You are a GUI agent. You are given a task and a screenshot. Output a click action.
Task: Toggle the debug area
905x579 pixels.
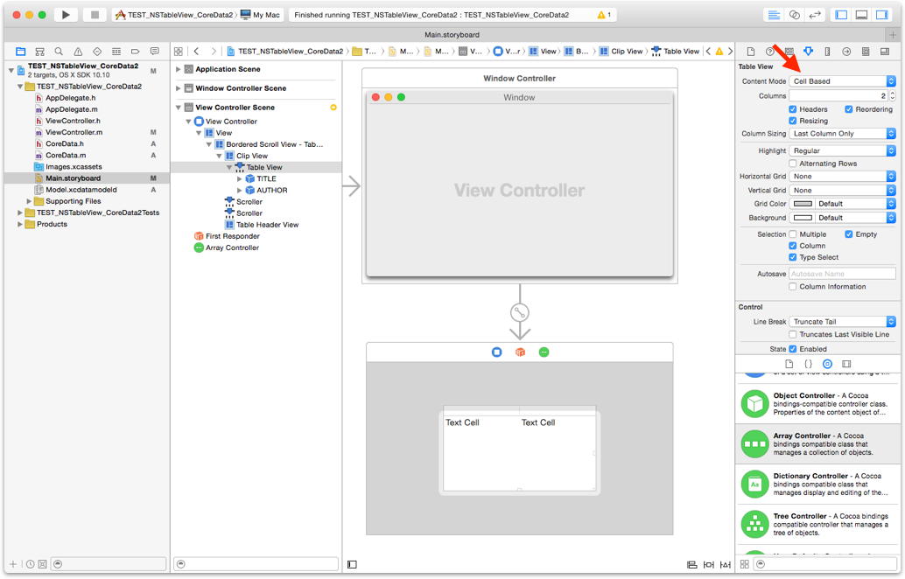[x=861, y=15]
